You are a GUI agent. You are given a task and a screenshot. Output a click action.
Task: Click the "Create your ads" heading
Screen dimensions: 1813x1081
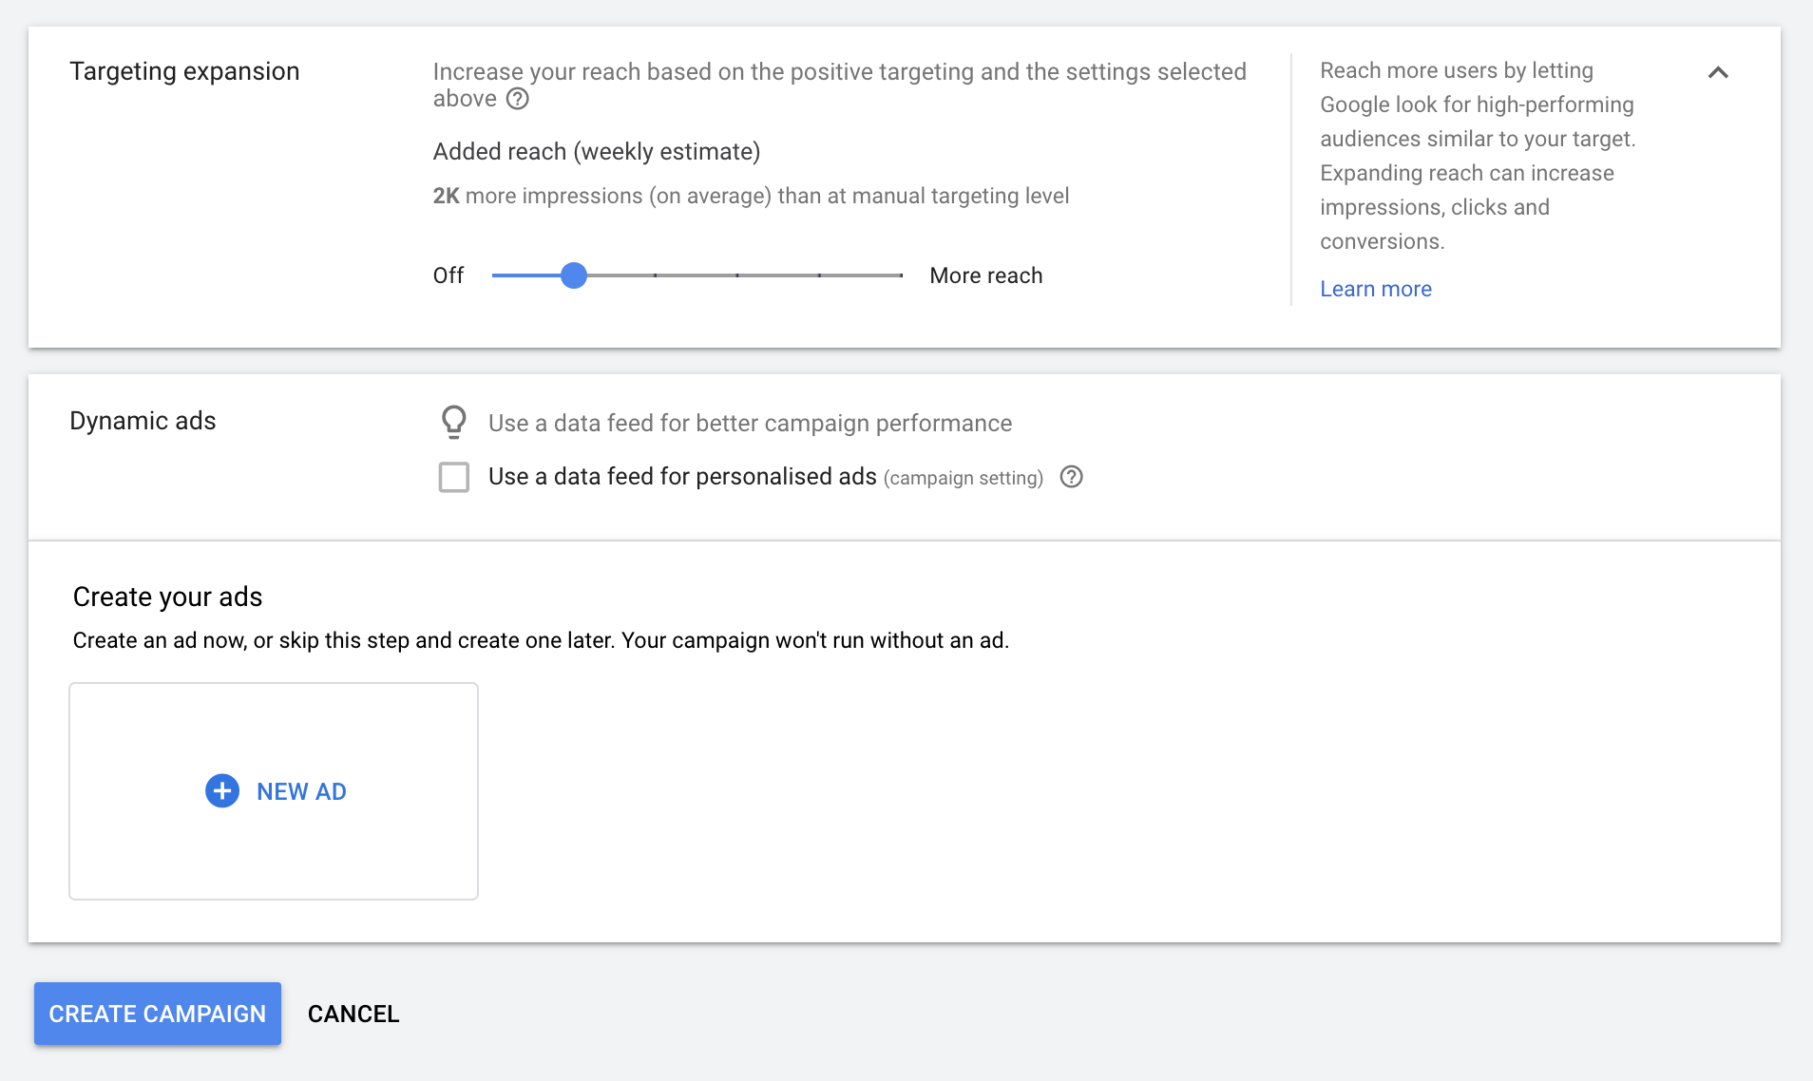[167, 597]
